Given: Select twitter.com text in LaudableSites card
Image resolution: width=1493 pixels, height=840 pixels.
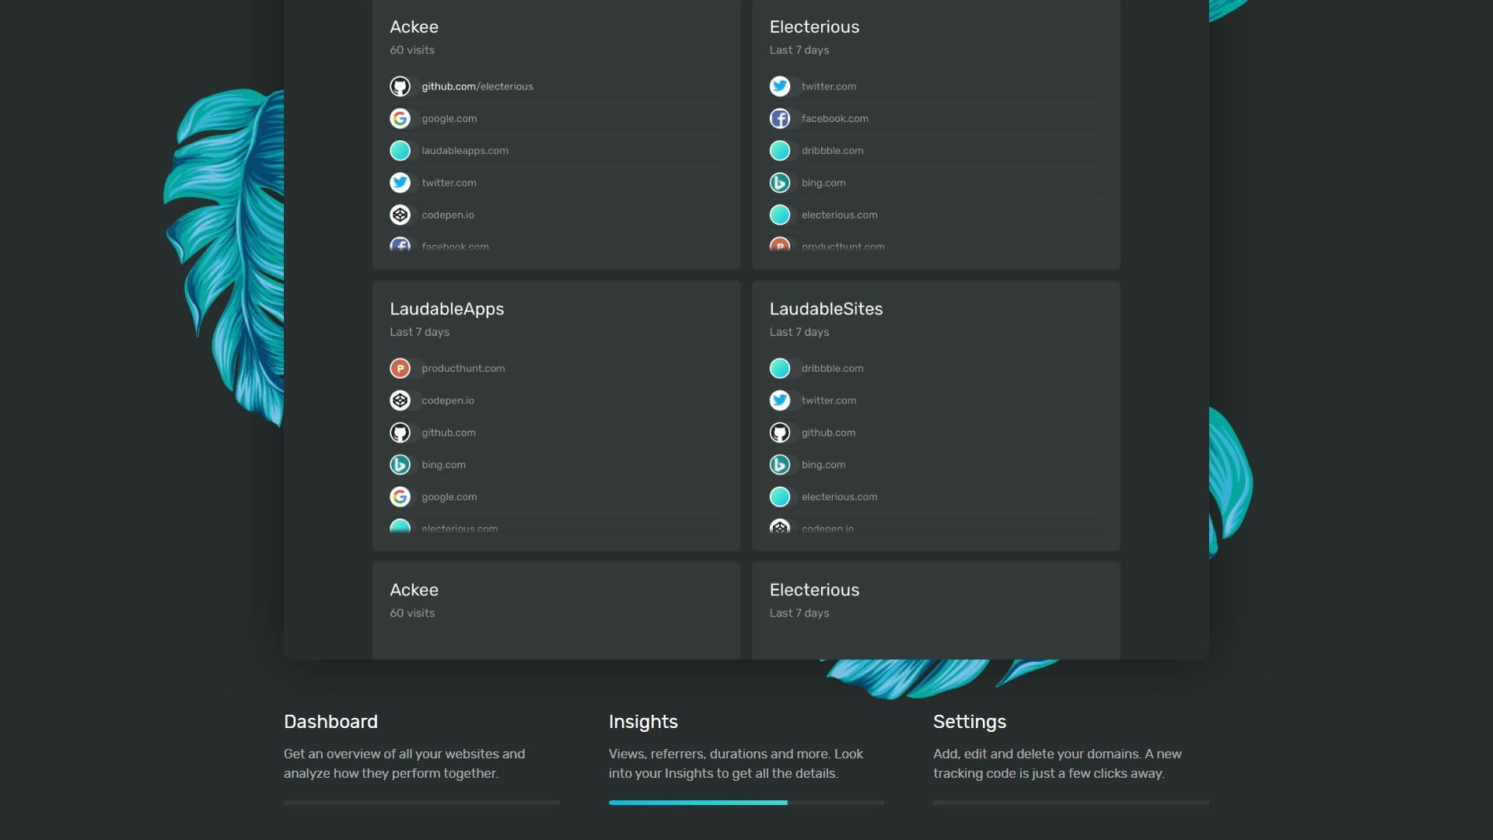Looking at the screenshot, I should coord(829,401).
